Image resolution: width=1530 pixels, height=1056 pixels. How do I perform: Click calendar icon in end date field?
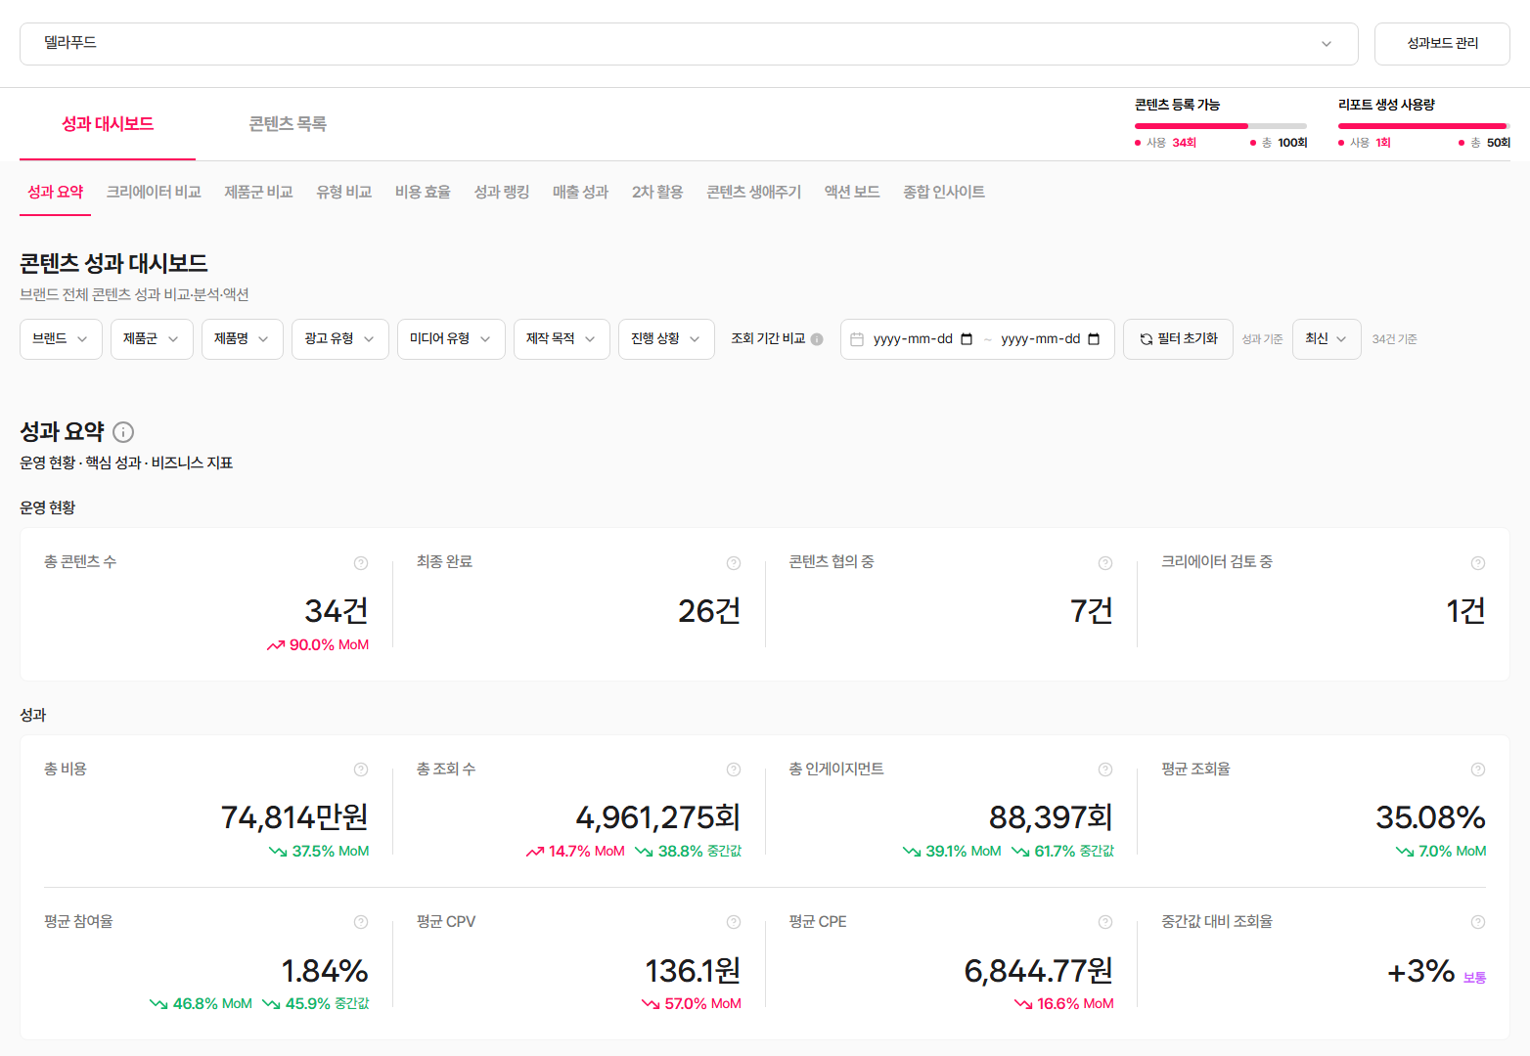(1094, 339)
